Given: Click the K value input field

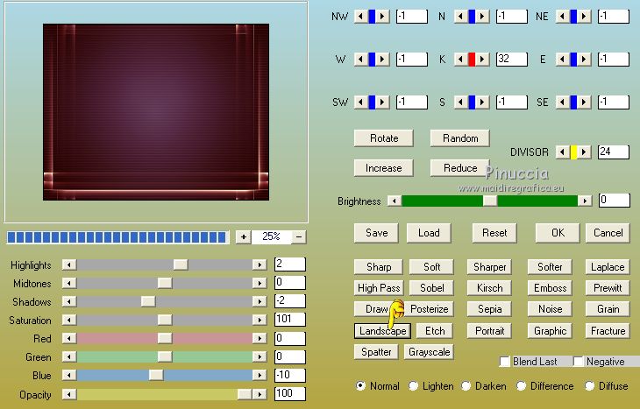Looking at the screenshot, I should coord(512,60).
